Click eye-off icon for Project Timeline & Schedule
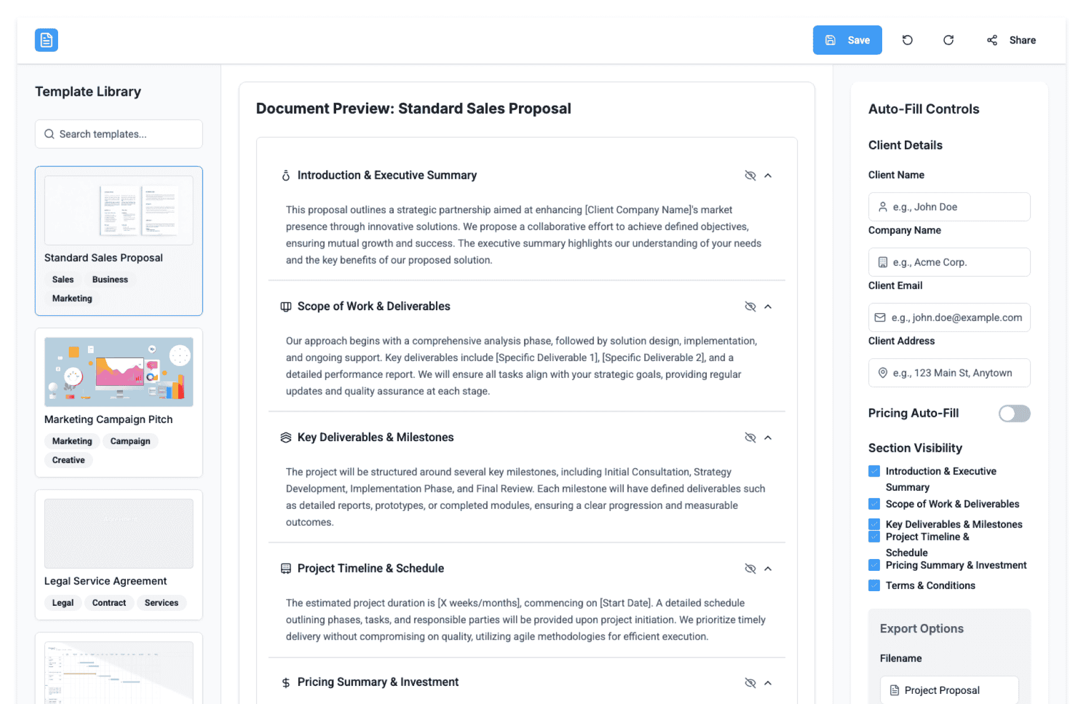This screenshot has height=704, width=1083. pyautogui.click(x=750, y=569)
